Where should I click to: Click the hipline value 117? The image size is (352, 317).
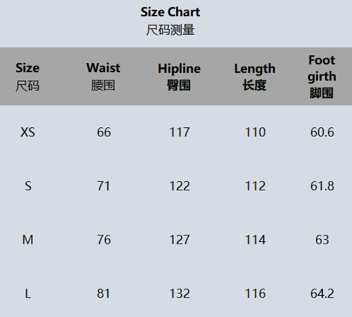[180, 132]
